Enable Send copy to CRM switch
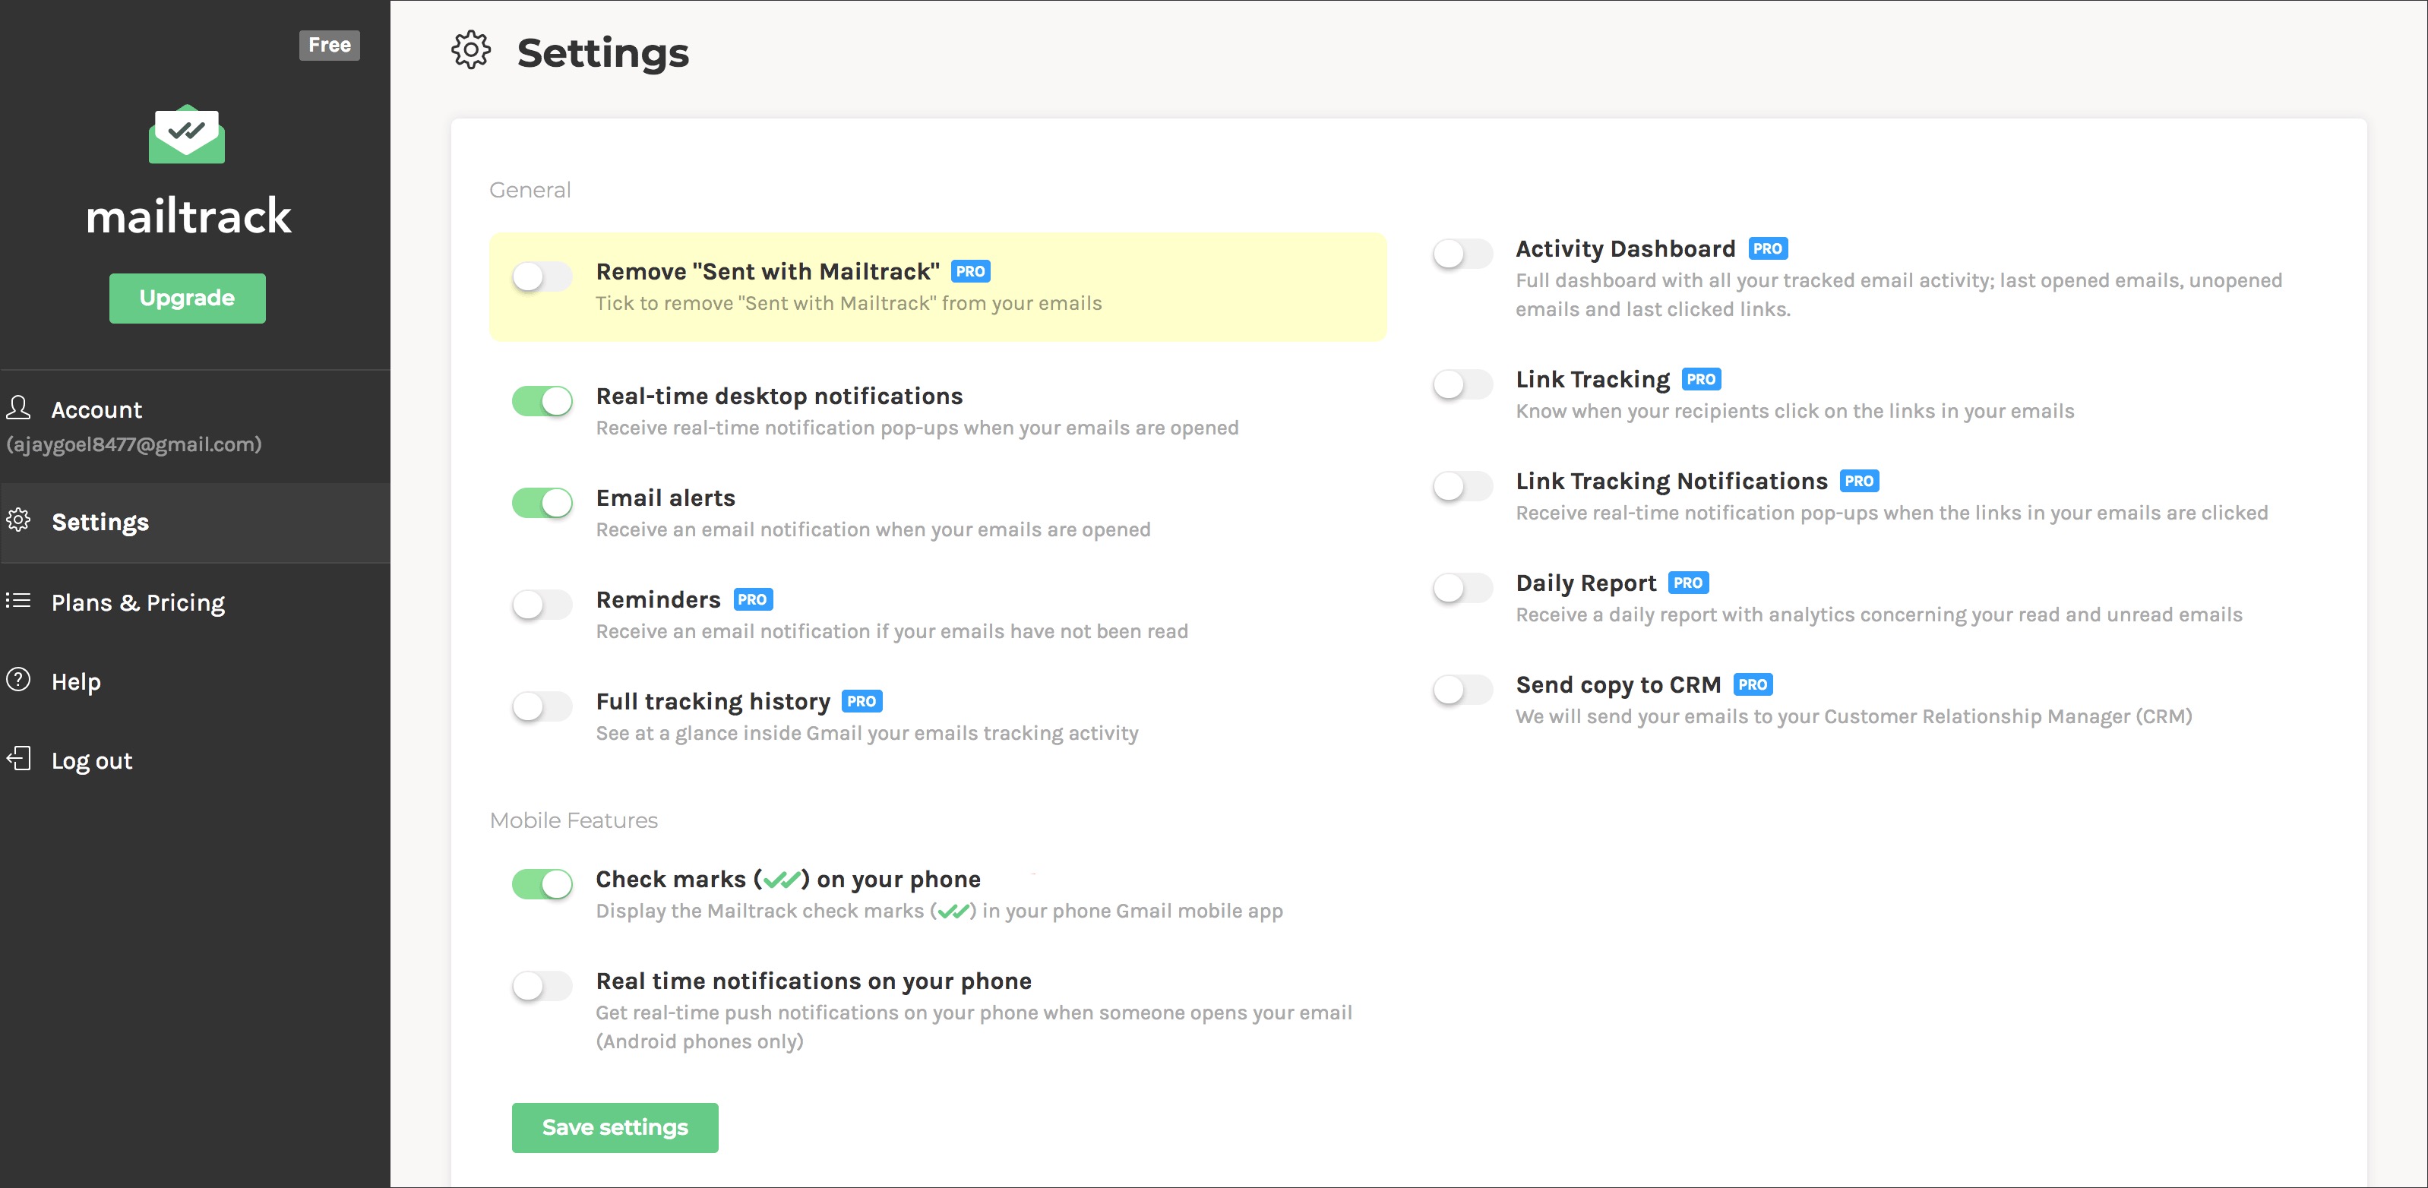The height and width of the screenshot is (1188, 2428). (x=1463, y=690)
